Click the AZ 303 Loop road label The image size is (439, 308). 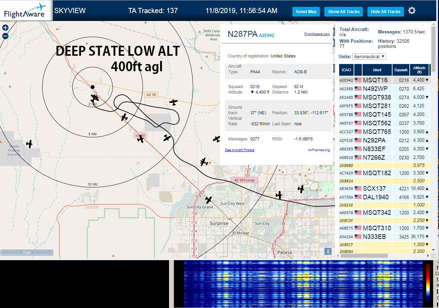(244, 180)
